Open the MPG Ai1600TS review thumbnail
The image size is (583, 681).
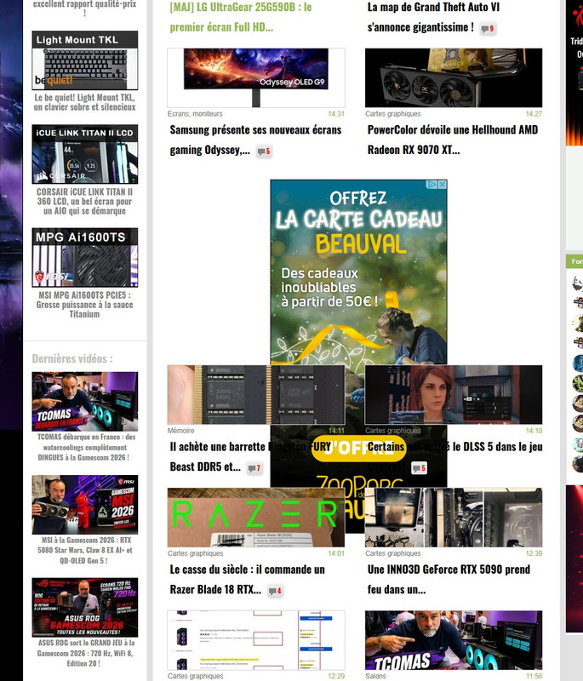coord(84,258)
